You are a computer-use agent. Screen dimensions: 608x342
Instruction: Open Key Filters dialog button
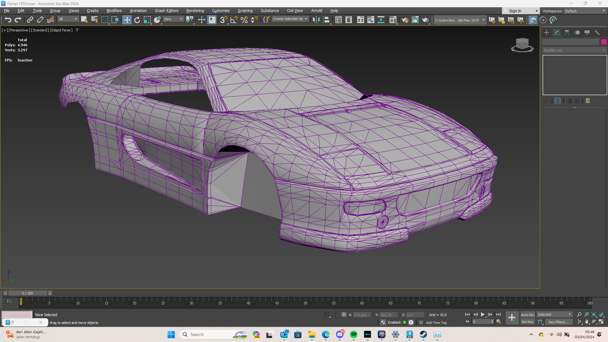coord(558,322)
